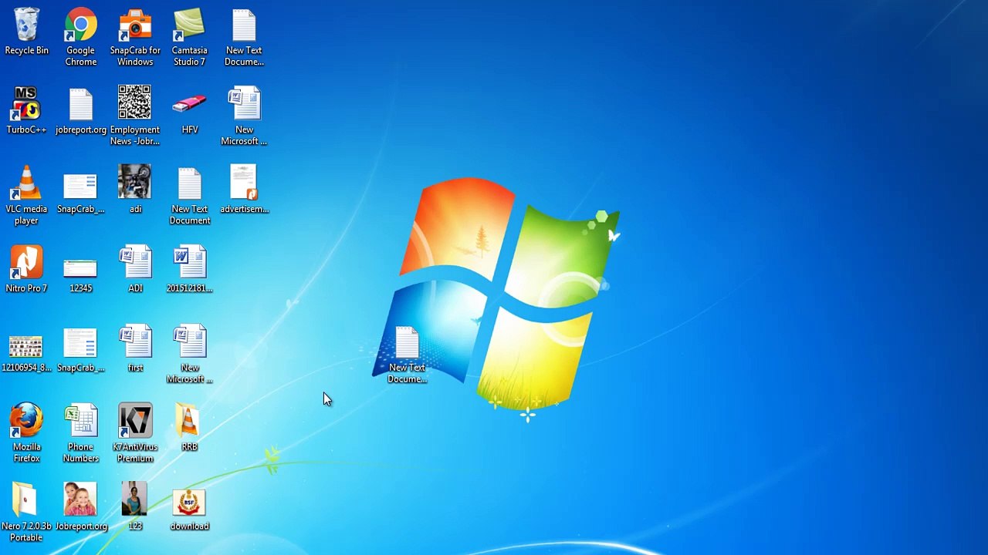
Task: Select the uppercase ADI Word document
Action: pyautogui.click(x=135, y=270)
